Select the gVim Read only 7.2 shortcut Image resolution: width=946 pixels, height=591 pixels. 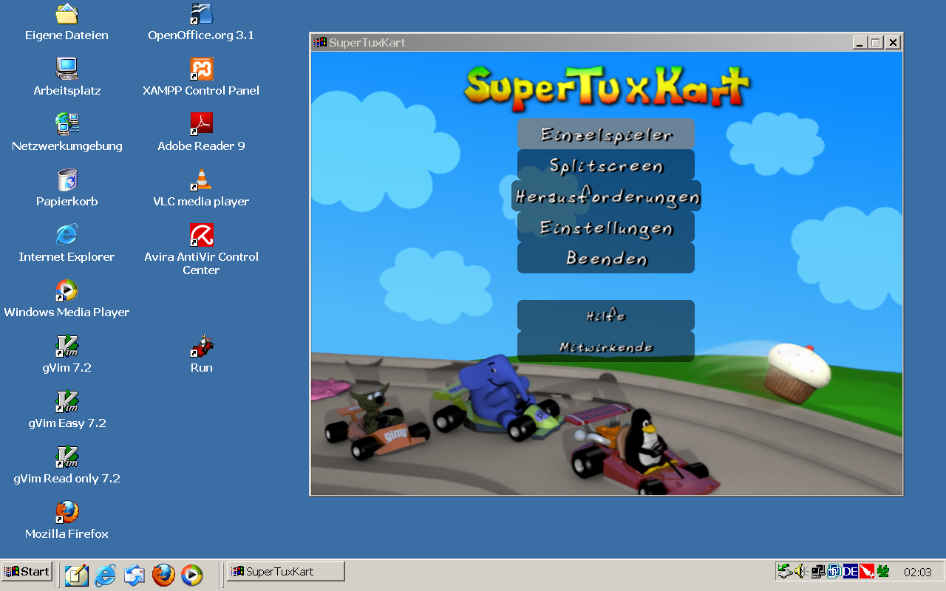[x=67, y=465]
